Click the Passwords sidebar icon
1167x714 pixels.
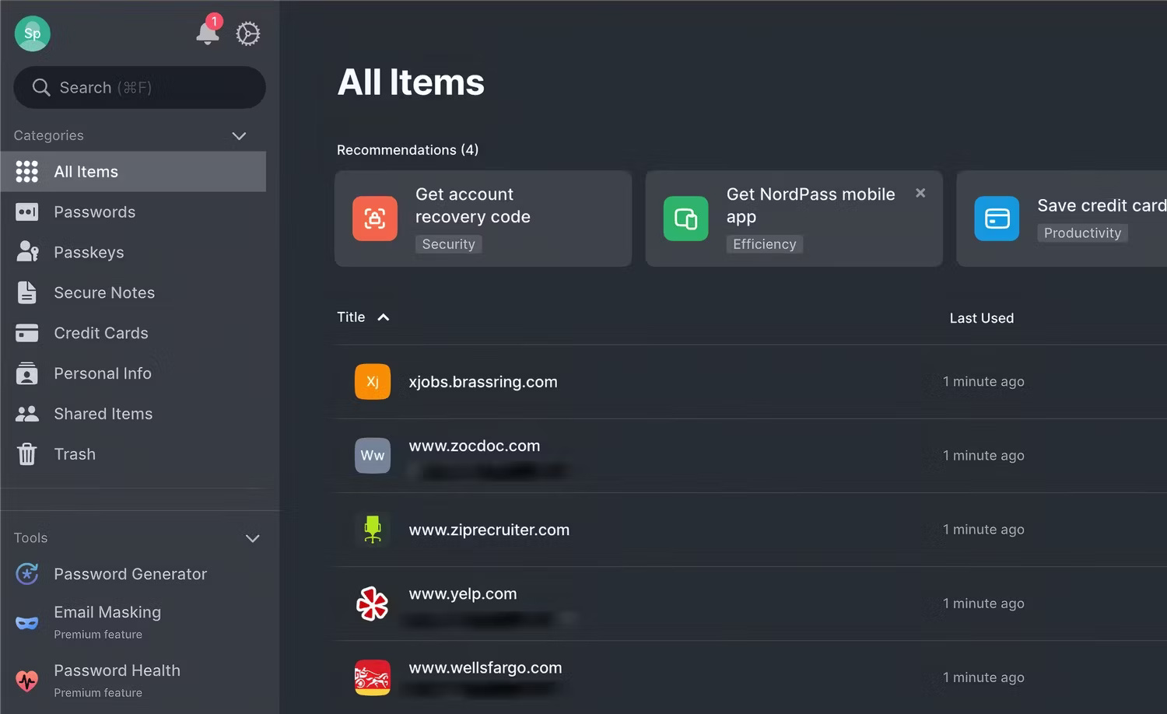[26, 212]
